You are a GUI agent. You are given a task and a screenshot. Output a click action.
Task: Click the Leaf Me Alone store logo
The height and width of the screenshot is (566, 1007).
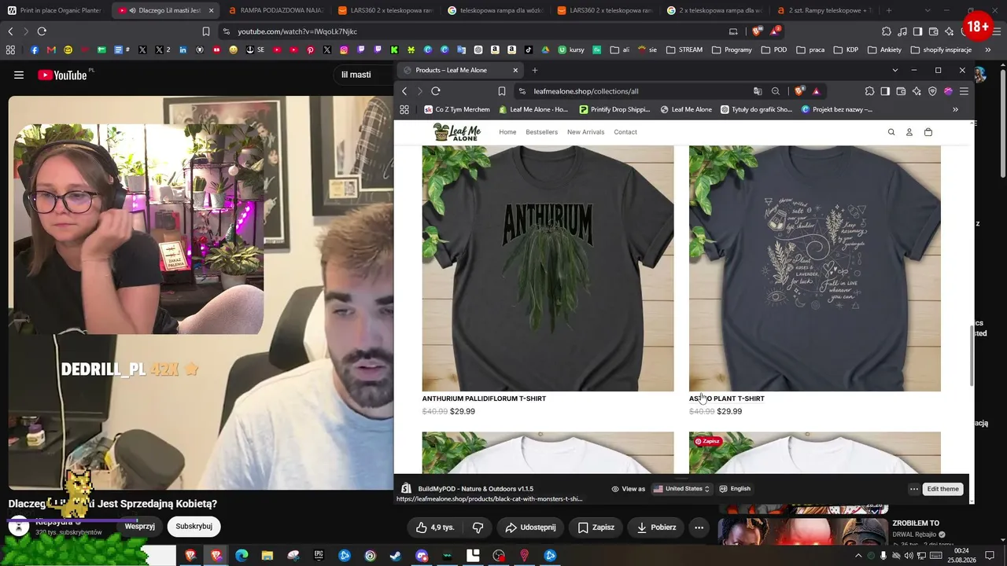pyautogui.click(x=457, y=132)
